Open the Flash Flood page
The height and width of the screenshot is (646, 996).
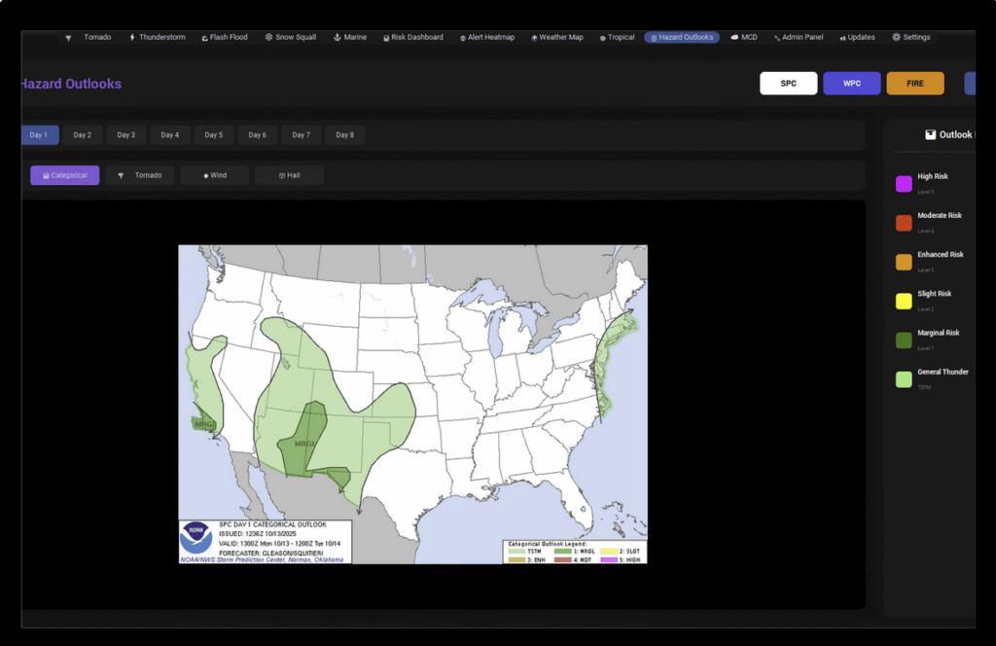tap(225, 38)
